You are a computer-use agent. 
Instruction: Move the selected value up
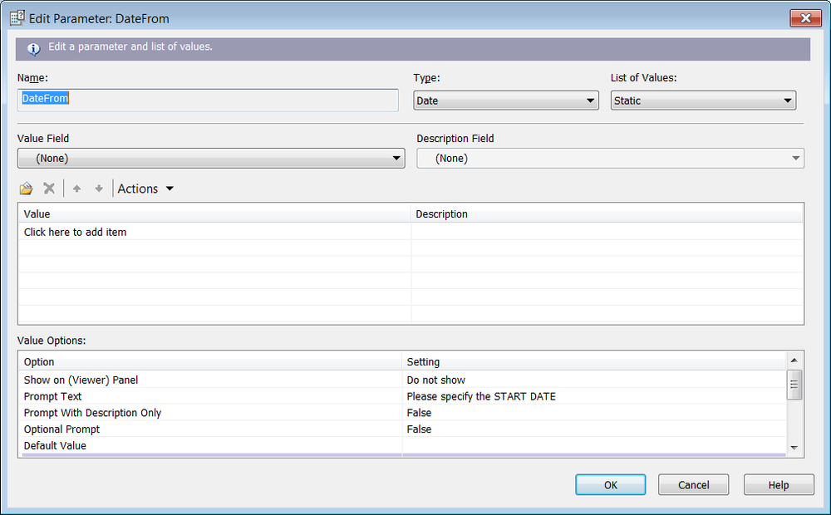click(76, 188)
